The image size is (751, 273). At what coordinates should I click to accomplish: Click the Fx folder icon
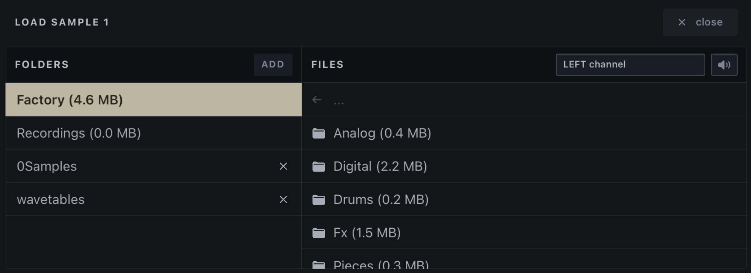click(x=319, y=233)
